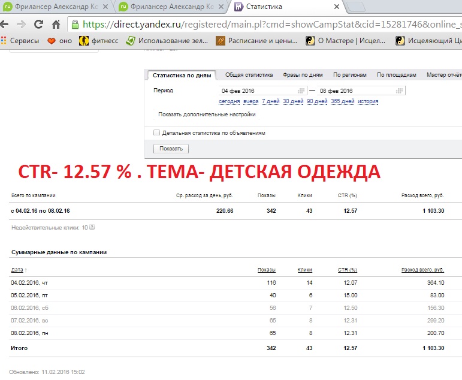This screenshot has height=380, width=462.
Task: Close the second Фрилансер Александр tab
Action: [221, 7]
